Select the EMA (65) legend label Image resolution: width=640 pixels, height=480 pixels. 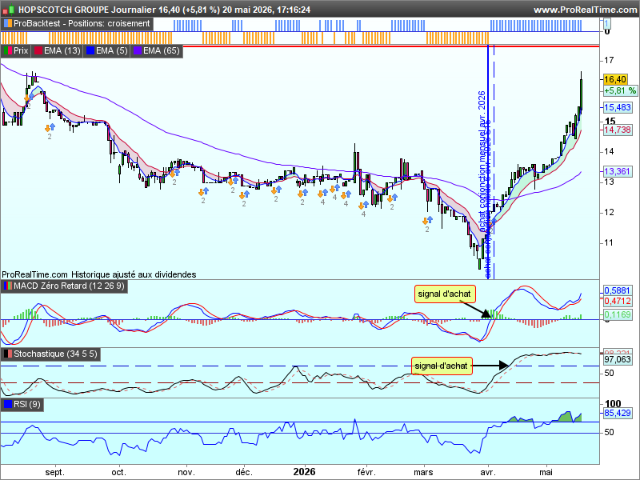coord(162,51)
